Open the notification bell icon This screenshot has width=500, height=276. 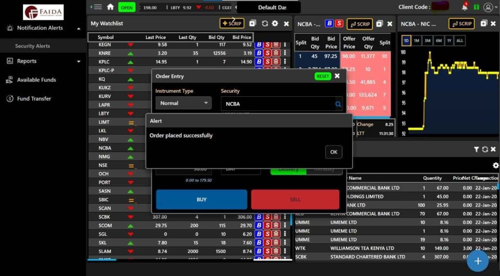click(465, 7)
